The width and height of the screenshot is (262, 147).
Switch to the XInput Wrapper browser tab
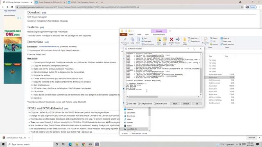[50, 2]
